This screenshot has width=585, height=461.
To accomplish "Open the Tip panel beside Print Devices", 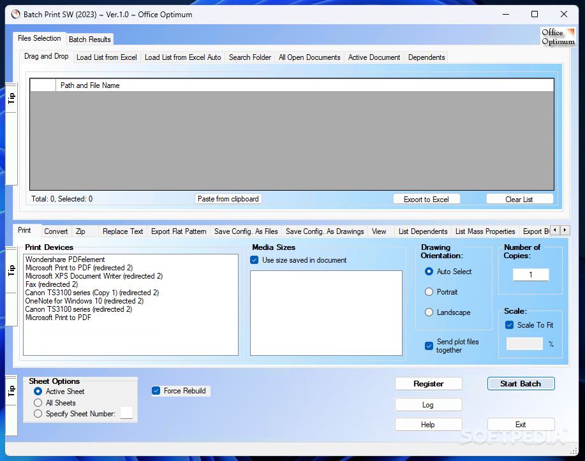I will [x=11, y=270].
